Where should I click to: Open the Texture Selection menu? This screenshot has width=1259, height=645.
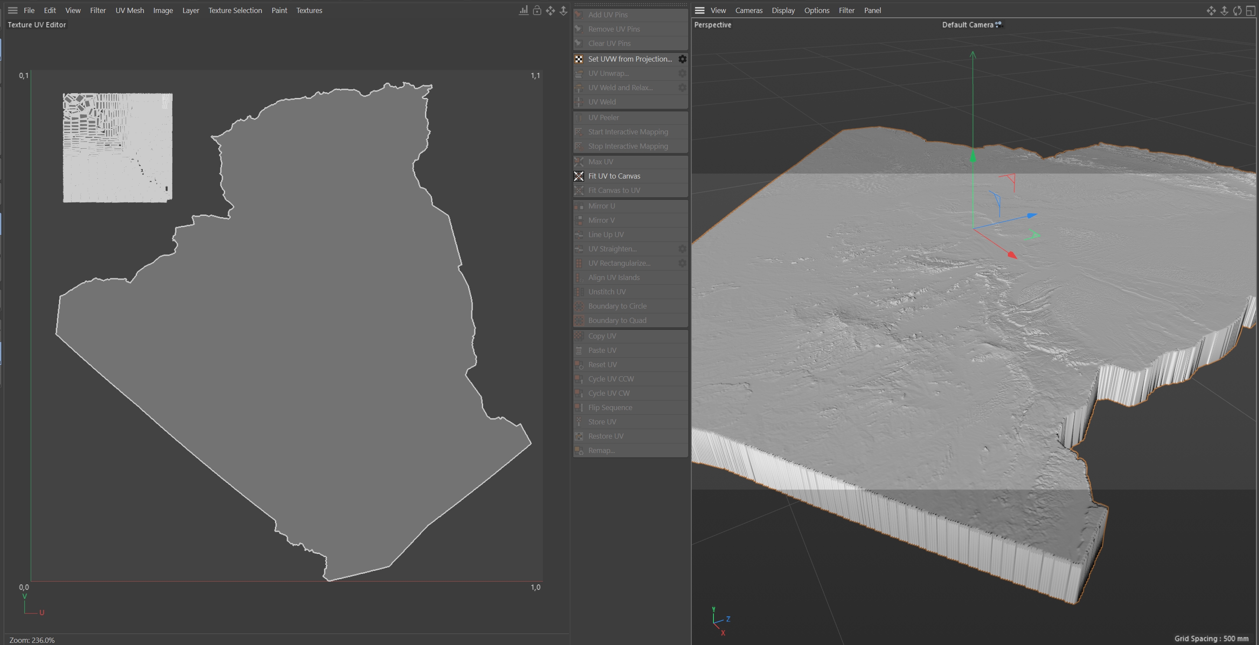point(235,10)
